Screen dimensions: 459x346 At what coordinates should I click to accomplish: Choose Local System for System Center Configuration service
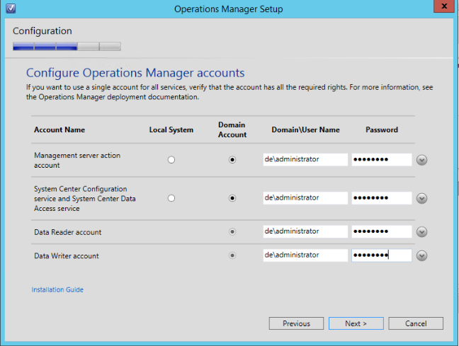(171, 199)
